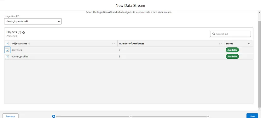
Task: Click the 2 Selected text
Action: tap(12, 36)
